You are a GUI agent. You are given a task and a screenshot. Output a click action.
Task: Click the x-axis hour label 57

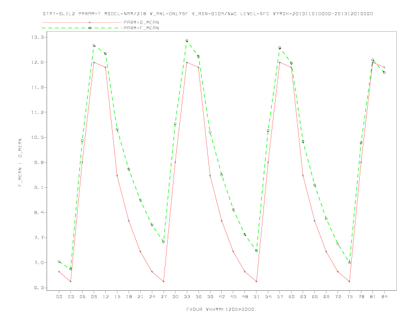point(280,297)
